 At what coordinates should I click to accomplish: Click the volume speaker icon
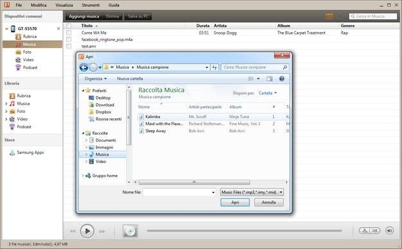pos(389,231)
